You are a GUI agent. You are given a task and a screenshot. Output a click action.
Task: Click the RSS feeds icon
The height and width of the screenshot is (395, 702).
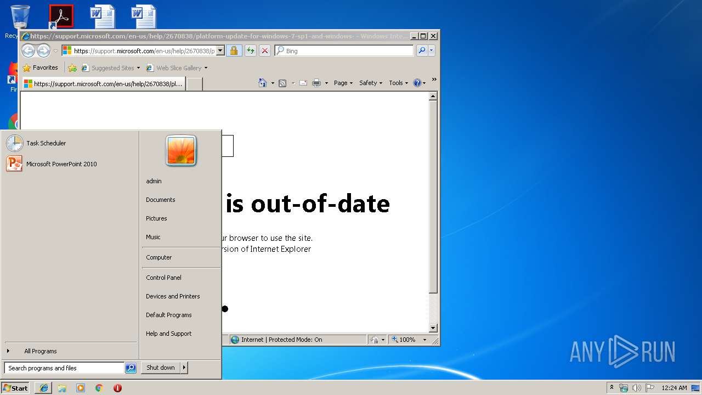coord(282,83)
